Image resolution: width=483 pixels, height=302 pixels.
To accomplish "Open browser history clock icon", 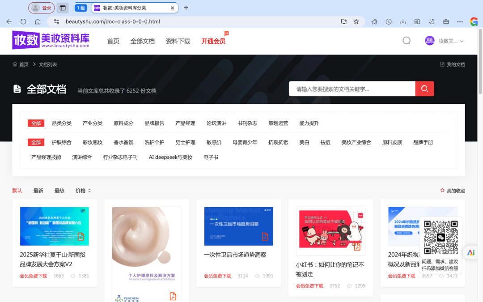I will pos(389,21).
